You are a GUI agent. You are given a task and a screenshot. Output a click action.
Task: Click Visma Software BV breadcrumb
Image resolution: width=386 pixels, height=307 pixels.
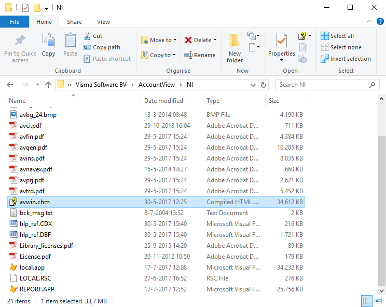101,85
